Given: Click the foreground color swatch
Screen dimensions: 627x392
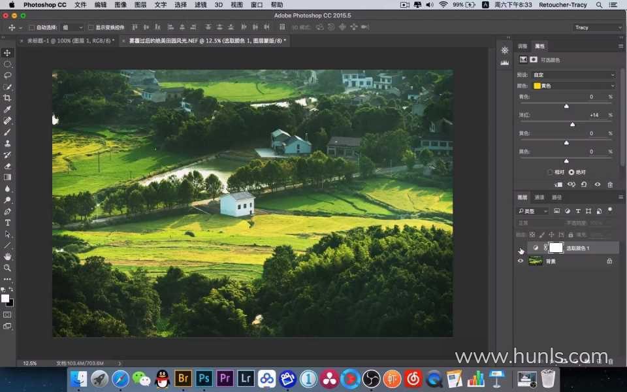Looking at the screenshot, I should click(x=5, y=299).
